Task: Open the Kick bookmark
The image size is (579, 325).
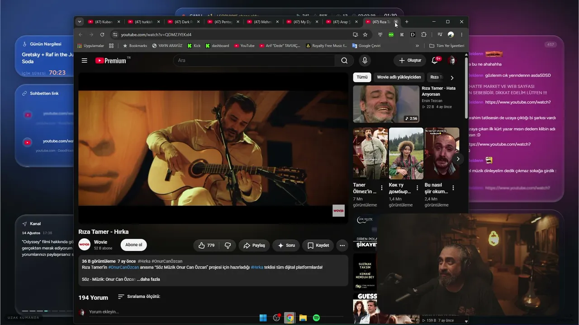Action: [194, 46]
